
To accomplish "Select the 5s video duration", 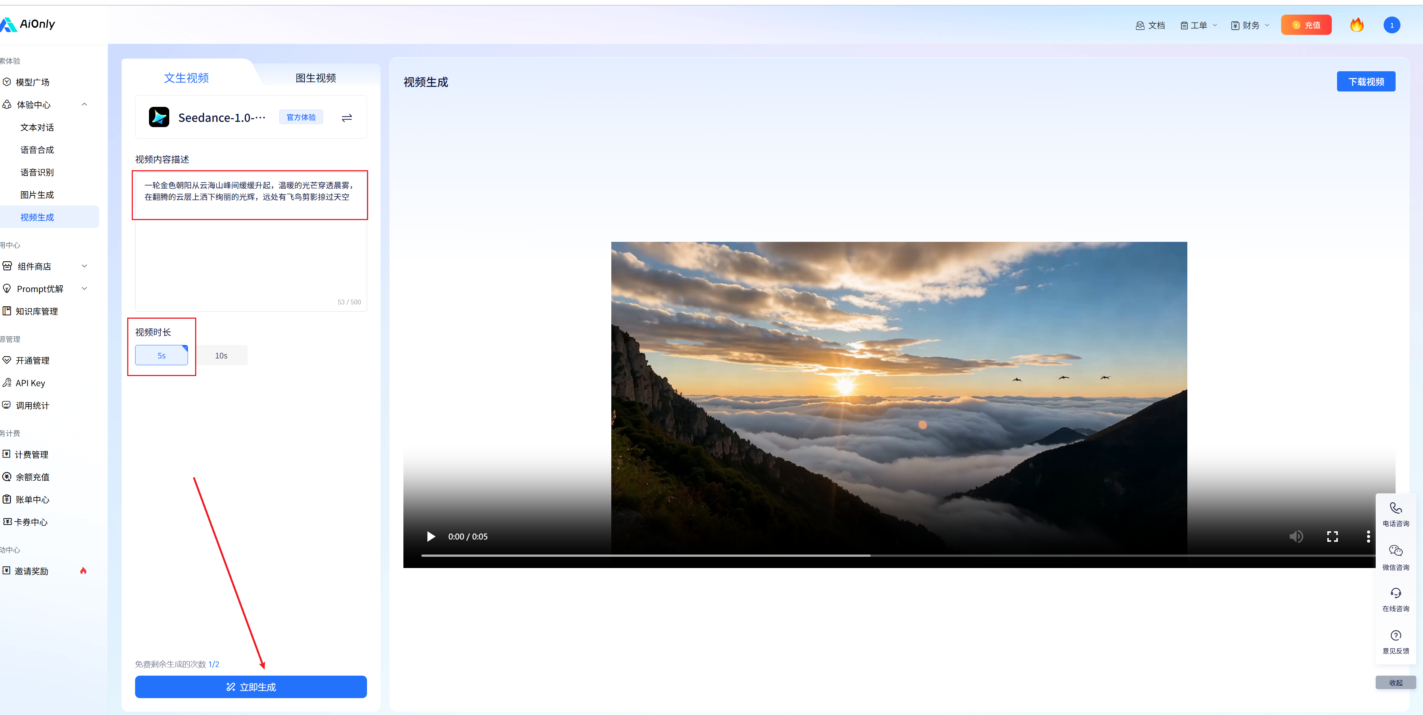I will tap(161, 355).
